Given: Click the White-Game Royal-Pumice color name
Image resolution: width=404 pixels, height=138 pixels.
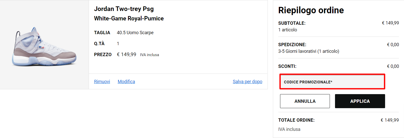Looking at the screenshot, I should [129, 18].
